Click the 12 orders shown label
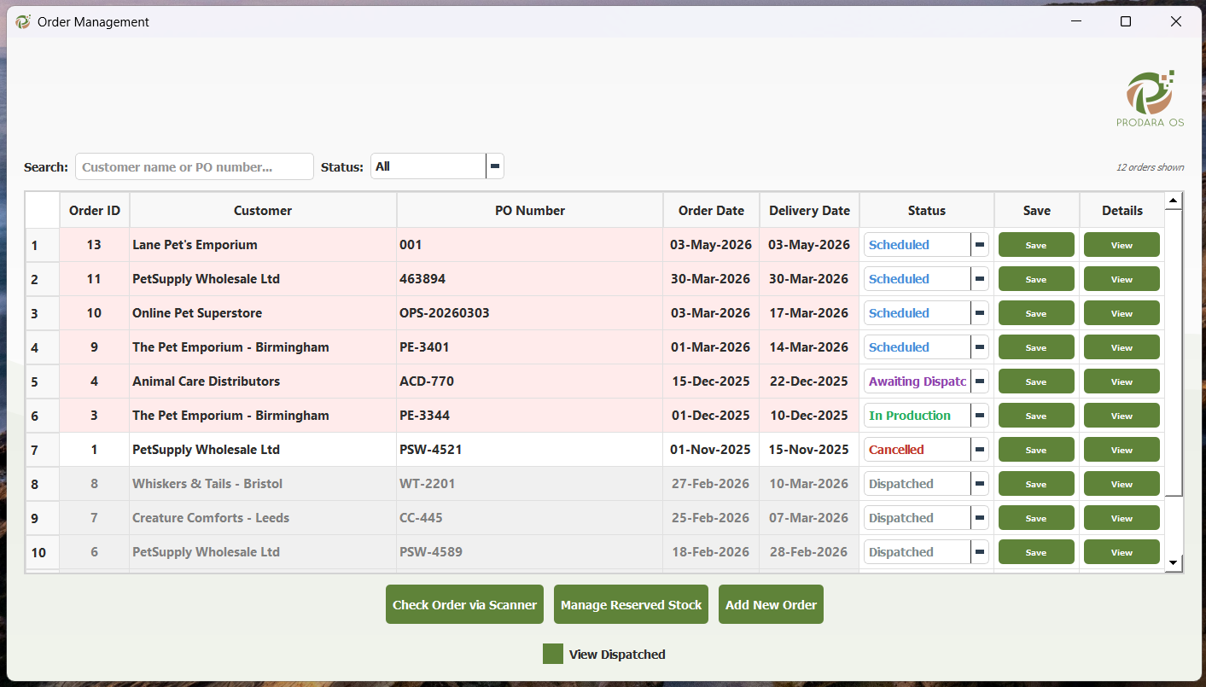 [x=1150, y=167]
